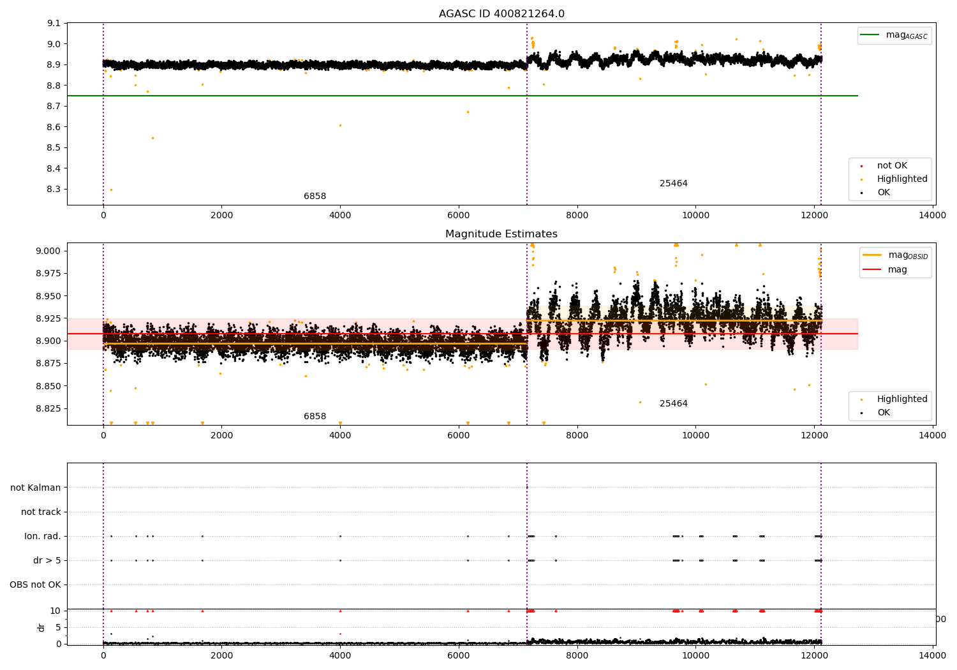Viewport: 957px width, 670px height.
Task: Click x-tick 10000 under the Magnitude Estimates plot
Action: [695, 436]
